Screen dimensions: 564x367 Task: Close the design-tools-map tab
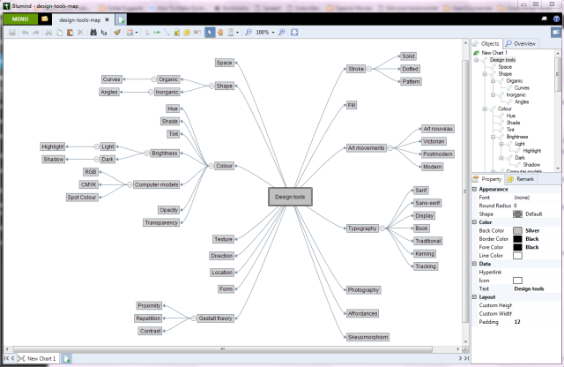[107, 19]
